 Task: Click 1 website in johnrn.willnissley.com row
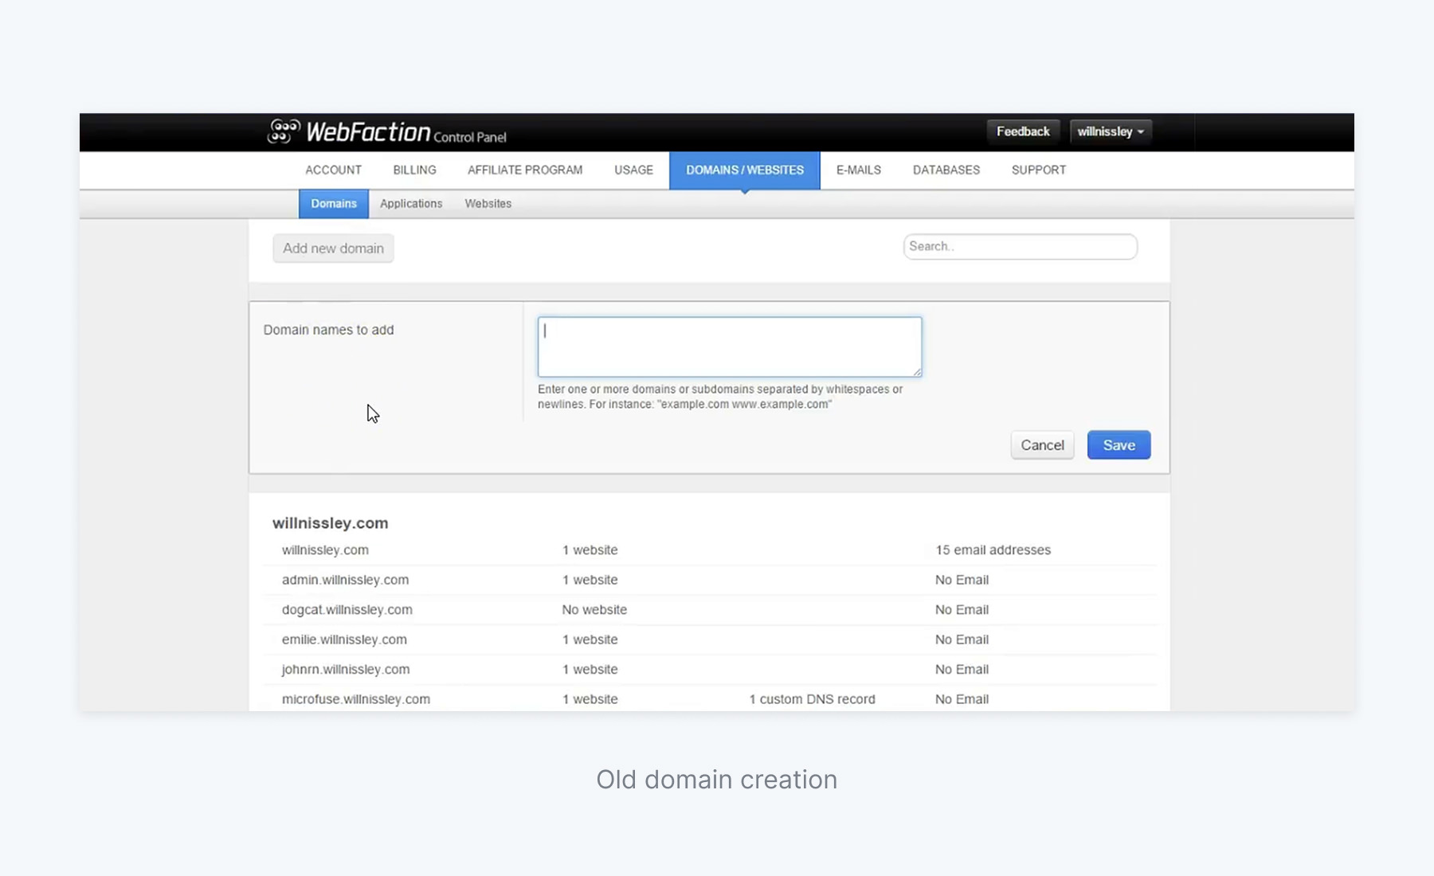pos(590,670)
